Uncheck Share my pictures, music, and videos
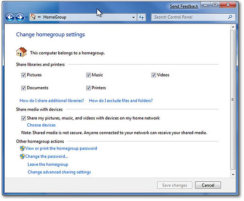 point(23,118)
